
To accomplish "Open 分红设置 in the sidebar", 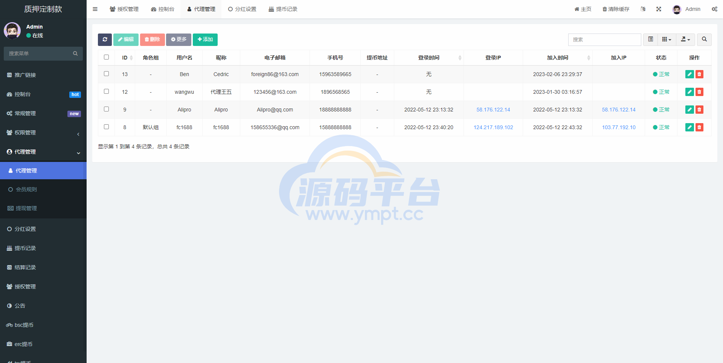I will (43, 229).
